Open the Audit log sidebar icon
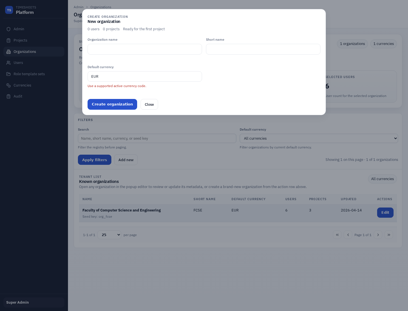Image resolution: width=408 pixels, height=311 pixels. coord(8,96)
